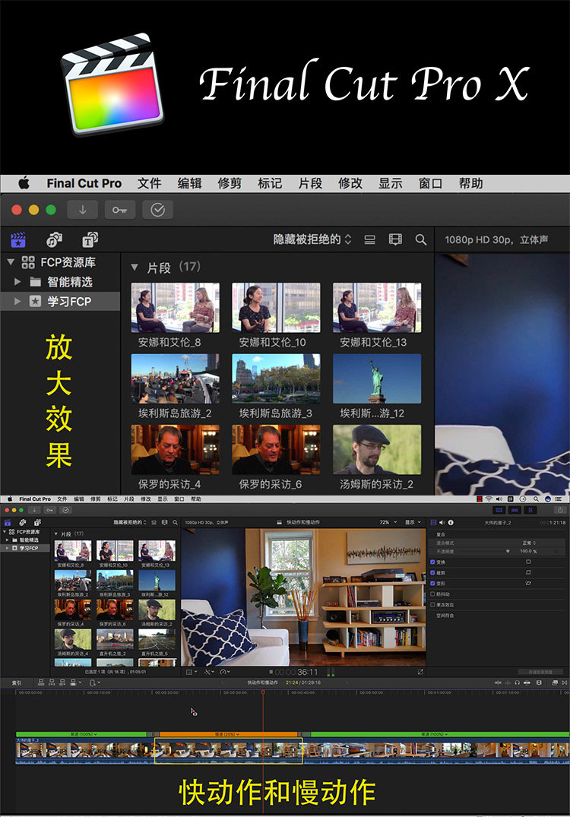570x817 pixels.
Task: Click first 常速 (100%) speed bar on timeline
Action: pos(81,734)
